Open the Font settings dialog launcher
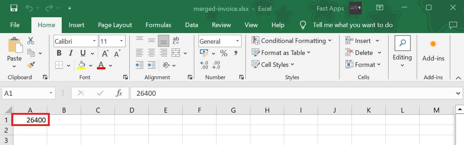Screen dimensions: 464x145 [x=126, y=77]
